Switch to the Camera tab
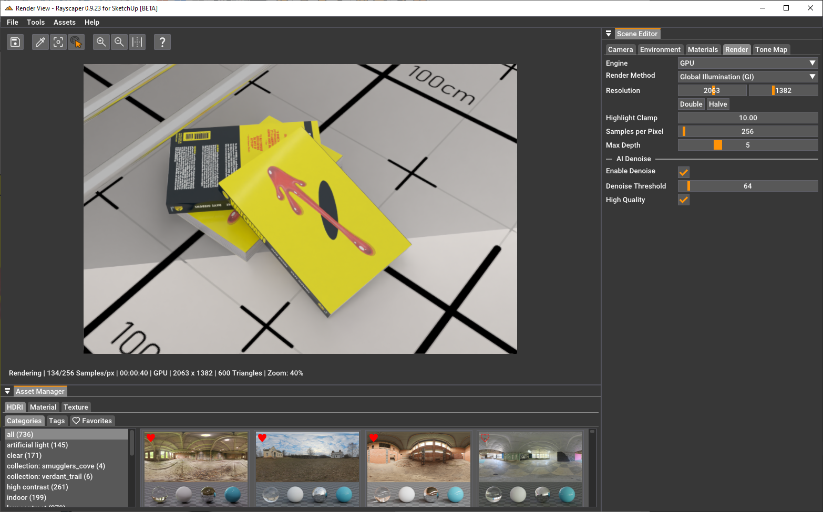Screen dimensions: 823x512 (620, 49)
